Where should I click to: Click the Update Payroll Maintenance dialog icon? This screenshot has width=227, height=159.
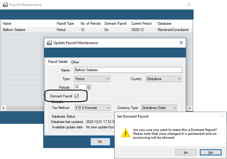coord(50,43)
